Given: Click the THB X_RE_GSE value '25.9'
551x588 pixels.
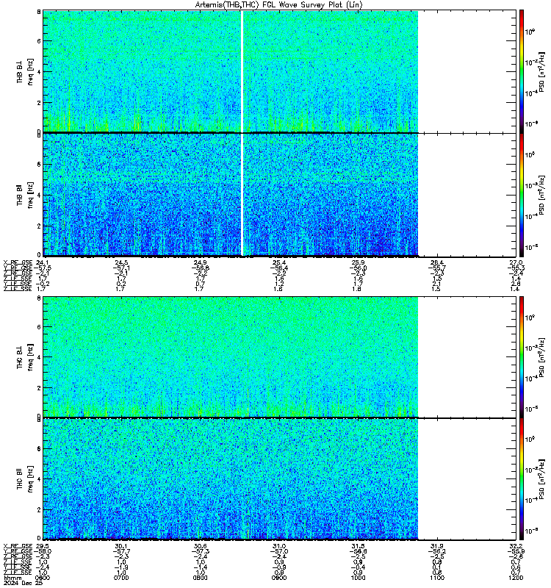Looking at the screenshot, I should point(358,262).
